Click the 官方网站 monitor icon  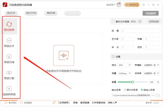pos(6,103)
